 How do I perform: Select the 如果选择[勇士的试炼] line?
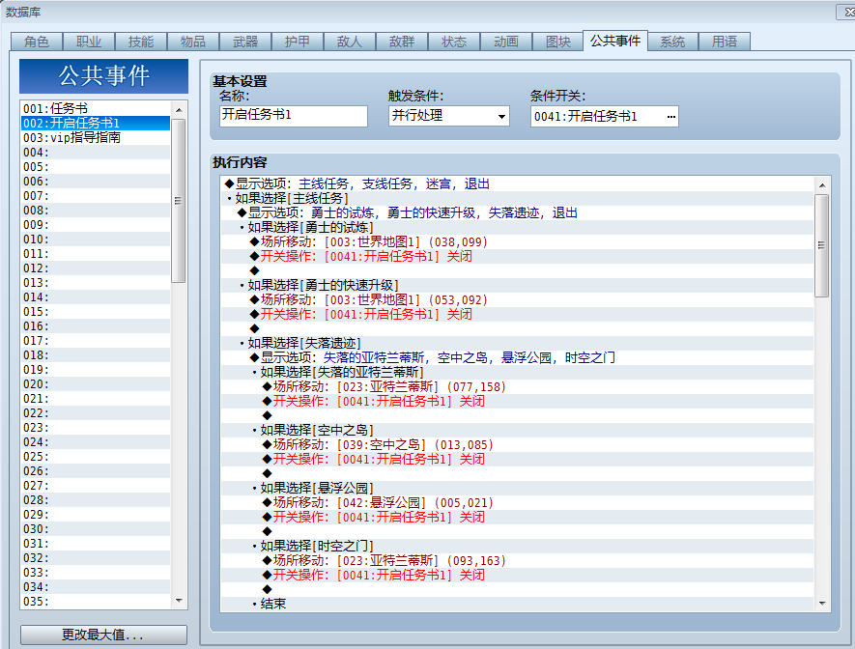[x=517, y=227]
